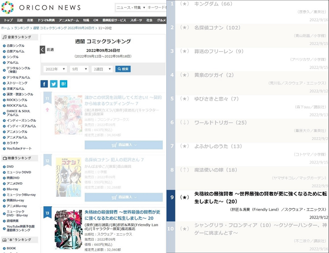This screenshot has height=253, width=329.
Task: Open アニメアルバム ranking in sidebar
Action: click(x=17, y=137)
